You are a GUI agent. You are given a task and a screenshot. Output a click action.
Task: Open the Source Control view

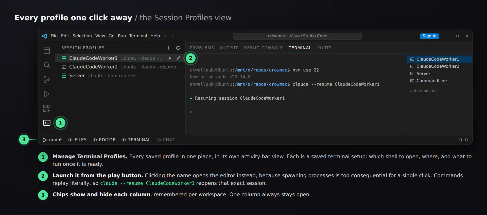[x=47, y=80]
